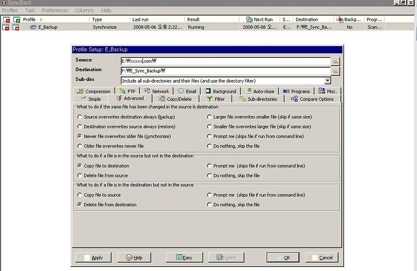The width and height of the screenshot is (417, 271).
Task: Open the Compression tab
Action: click(94, 91)
